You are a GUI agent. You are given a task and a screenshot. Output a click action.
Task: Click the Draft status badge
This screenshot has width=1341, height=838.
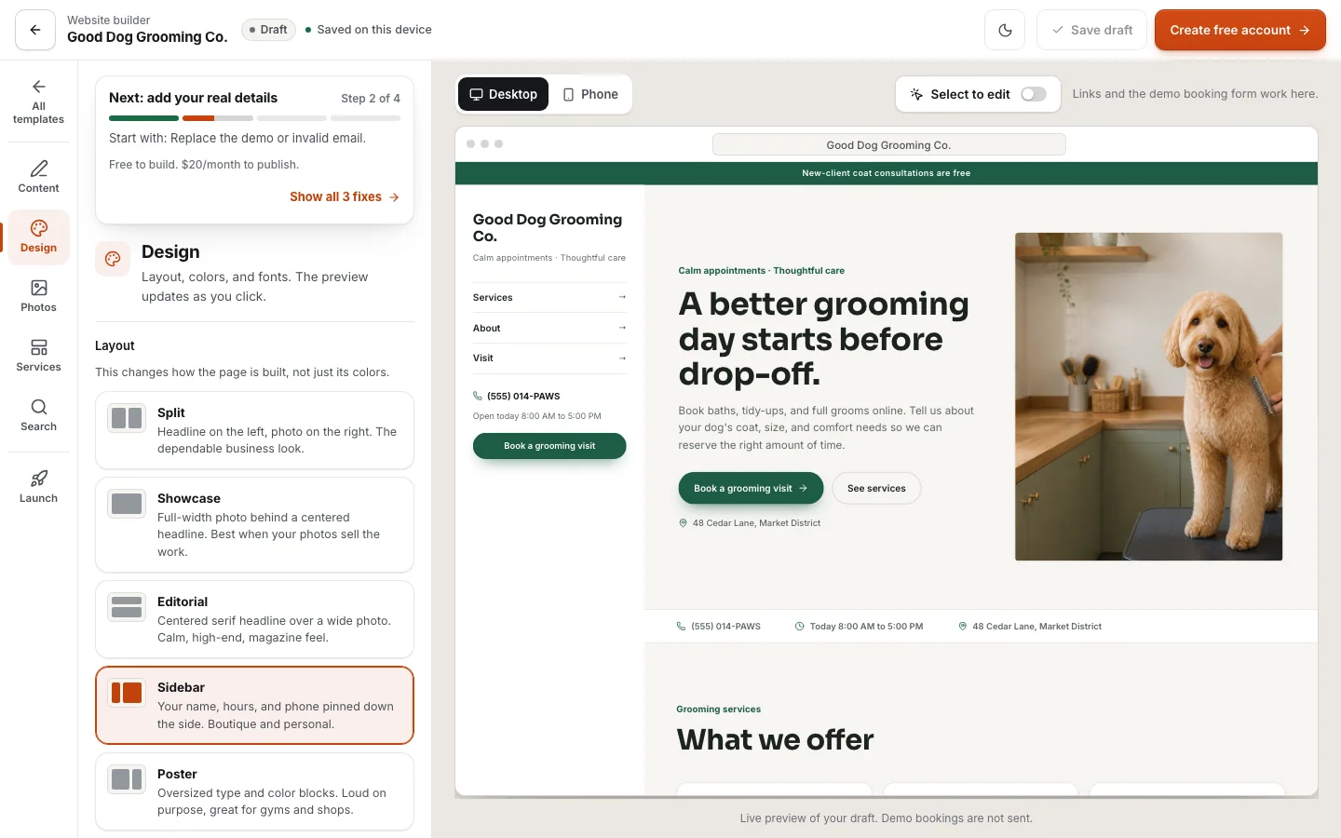(x=268, y=30)
